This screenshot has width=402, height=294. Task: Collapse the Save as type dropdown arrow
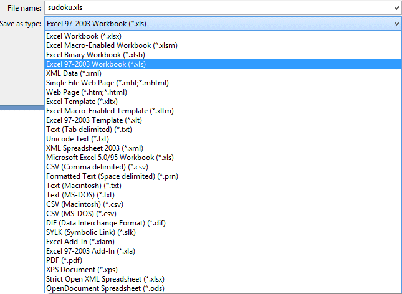point(396,24)
